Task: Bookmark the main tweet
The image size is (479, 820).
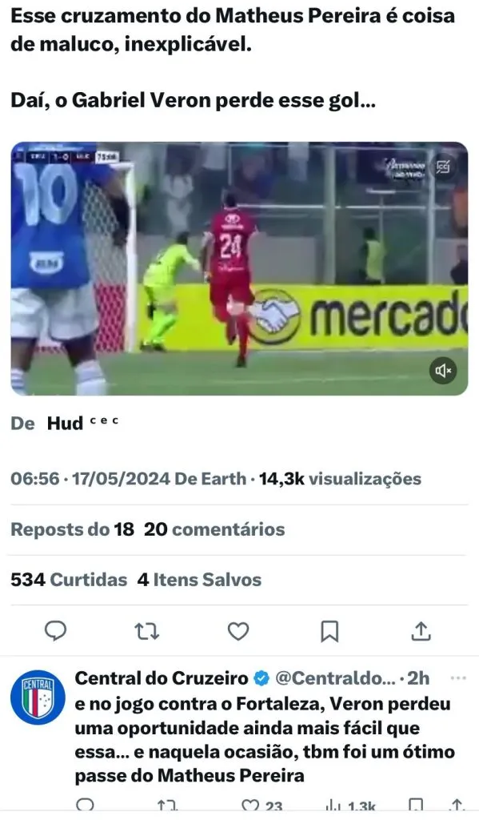Action: (329, 631)
